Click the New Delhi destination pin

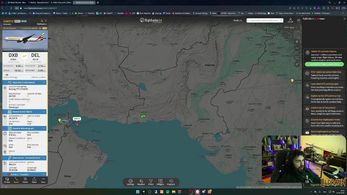(292, 81)
